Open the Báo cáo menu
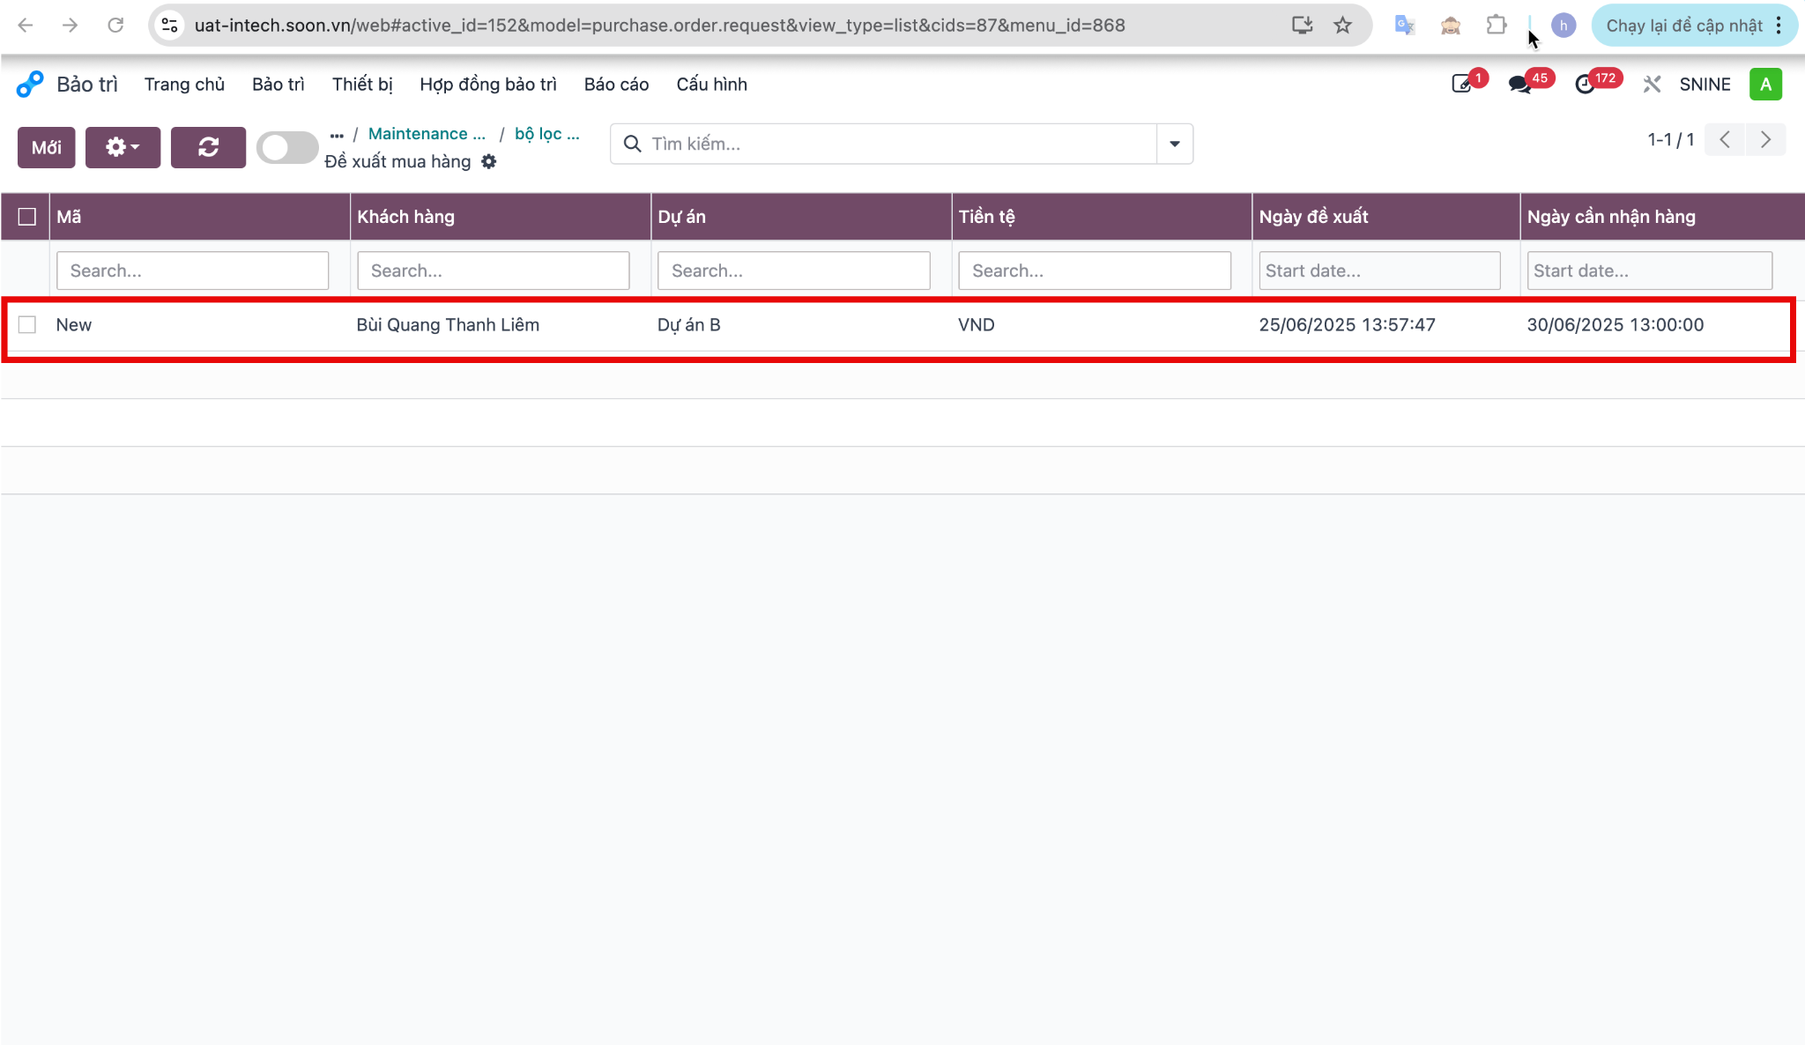Image resolution: width=1805 pixels, height=1045 pixels. (616, 85)
